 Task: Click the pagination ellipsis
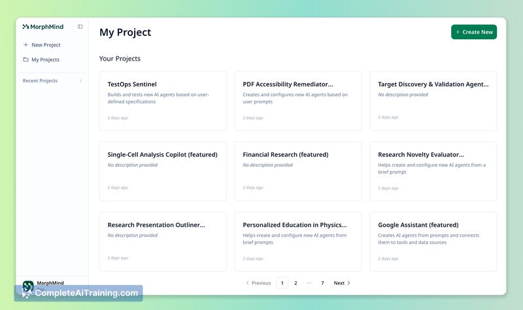coord(309,283)
